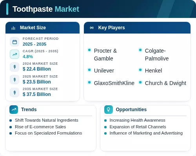Click the CAGR (2025 - 2035) label
Viewport: 196px width, 156px height.
[x=40, y=51]
